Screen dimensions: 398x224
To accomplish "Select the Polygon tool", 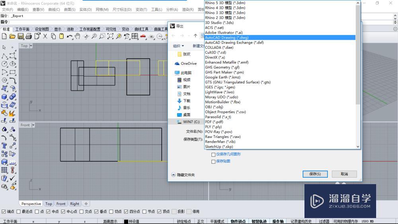I will click(4, 81).
